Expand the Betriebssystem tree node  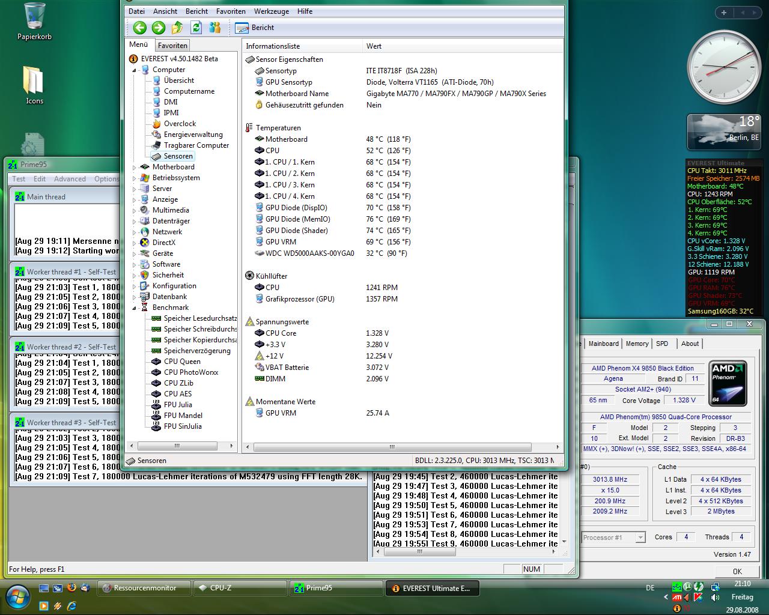(x=135, y=178)
